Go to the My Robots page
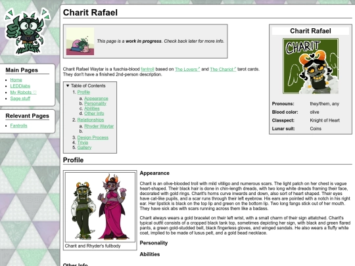This screenshot has height=266, width=355. click(23, 93)
